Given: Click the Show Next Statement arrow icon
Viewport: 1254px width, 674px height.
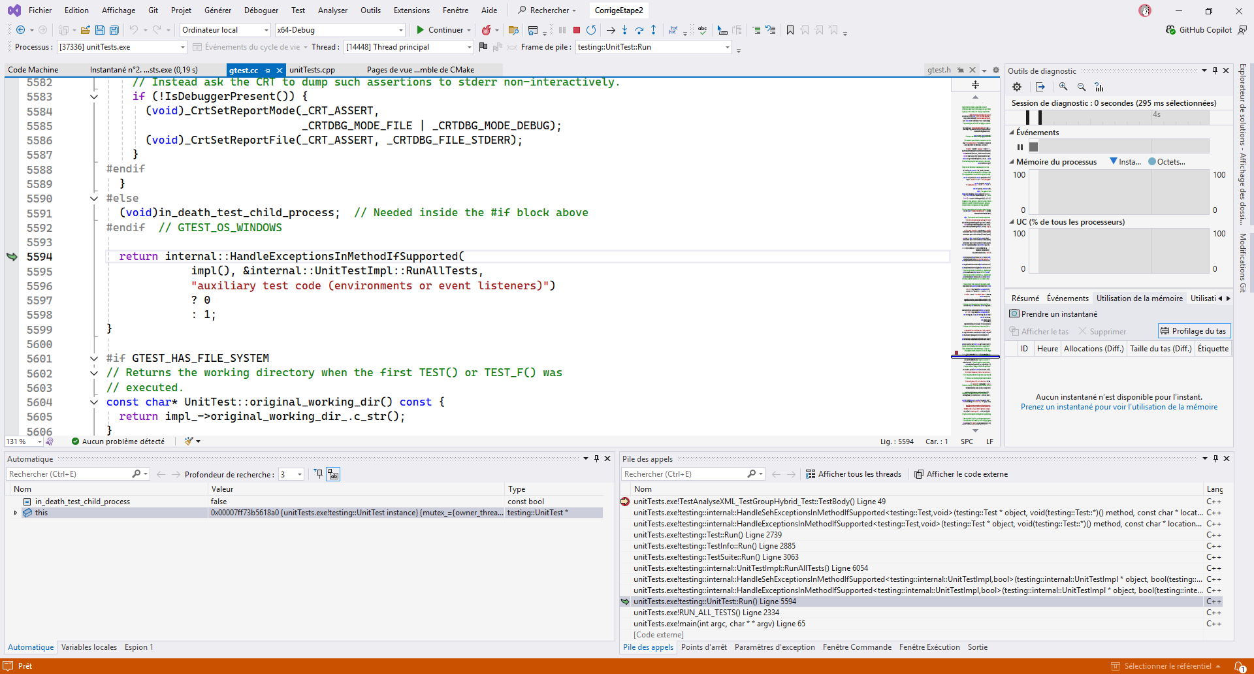Looking at the screenshot, I should click(x=611, y=30).
